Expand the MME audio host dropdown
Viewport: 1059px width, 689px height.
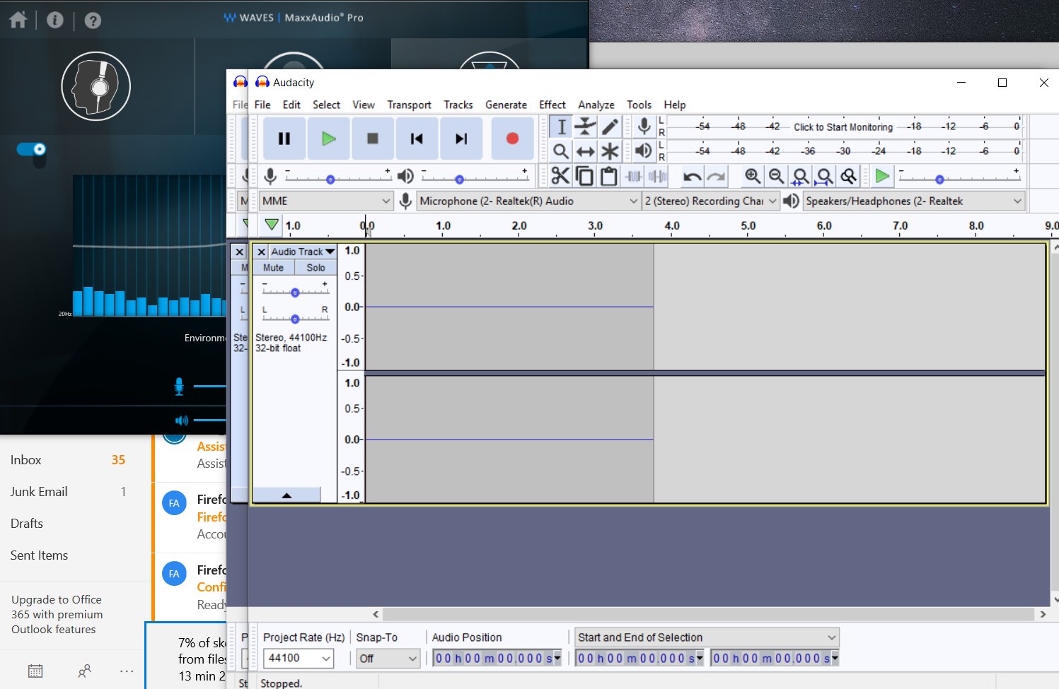click(326, 201)
